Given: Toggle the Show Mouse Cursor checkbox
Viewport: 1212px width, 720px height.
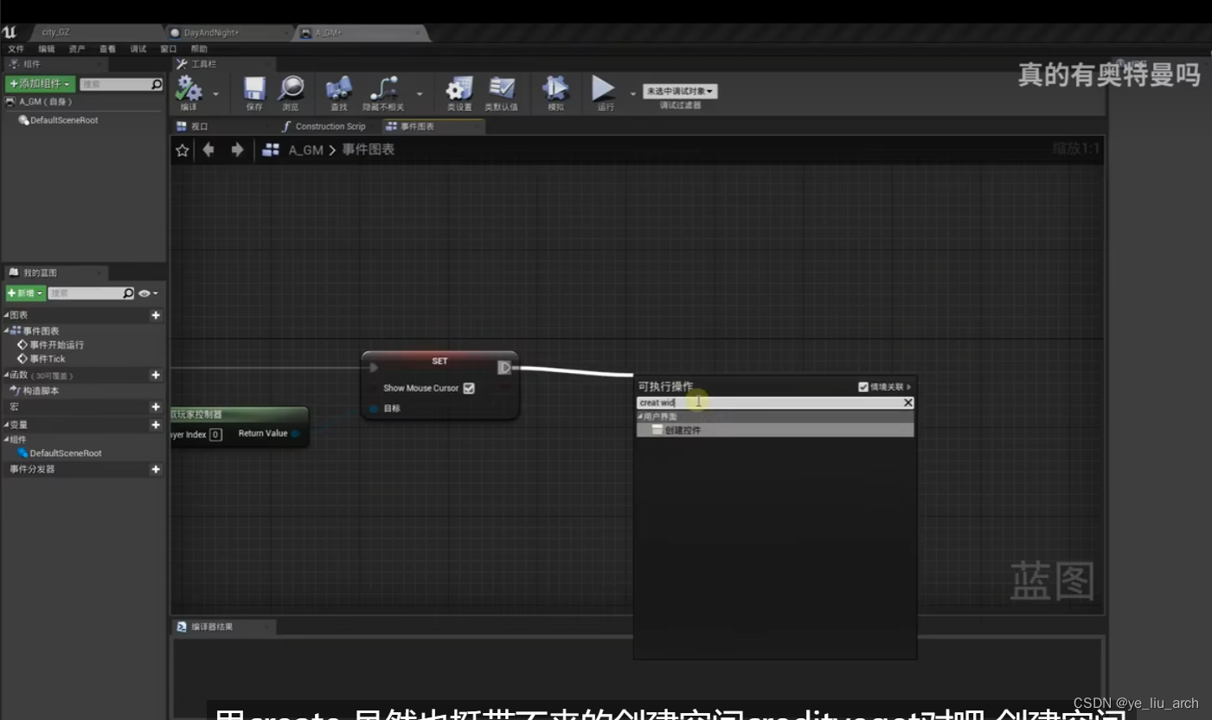Looking at the screenshot, I should [469, 389].
